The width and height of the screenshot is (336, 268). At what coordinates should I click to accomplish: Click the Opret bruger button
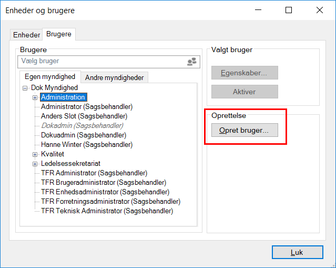(245, 130)
